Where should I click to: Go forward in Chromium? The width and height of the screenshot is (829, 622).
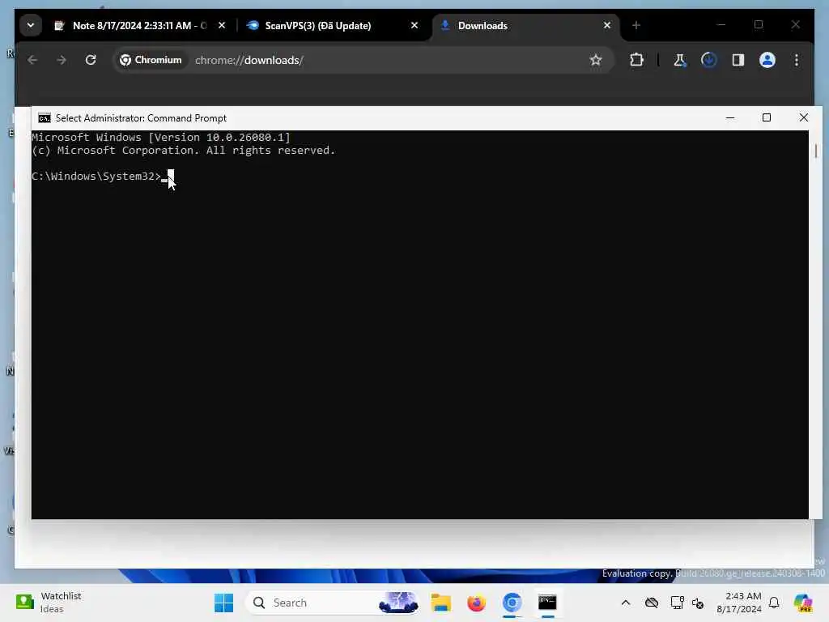coord(62,60)
